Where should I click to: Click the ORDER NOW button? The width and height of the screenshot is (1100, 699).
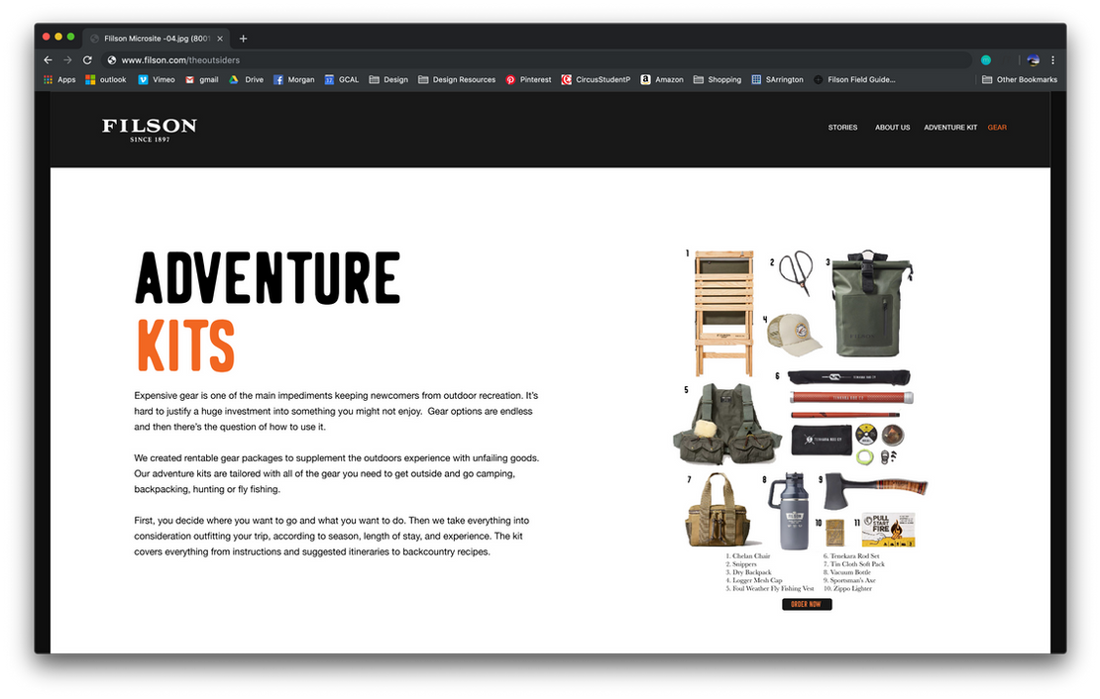coord(807,604)
